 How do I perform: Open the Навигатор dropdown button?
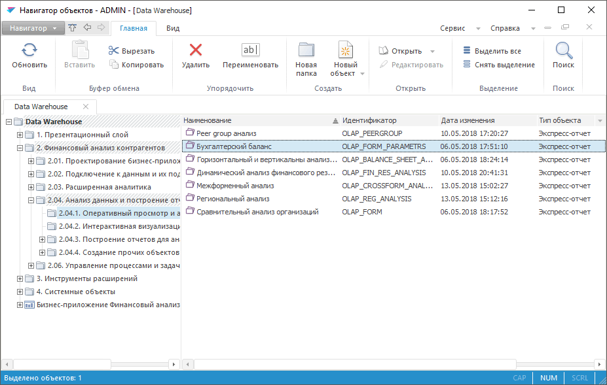pos(33,28)
